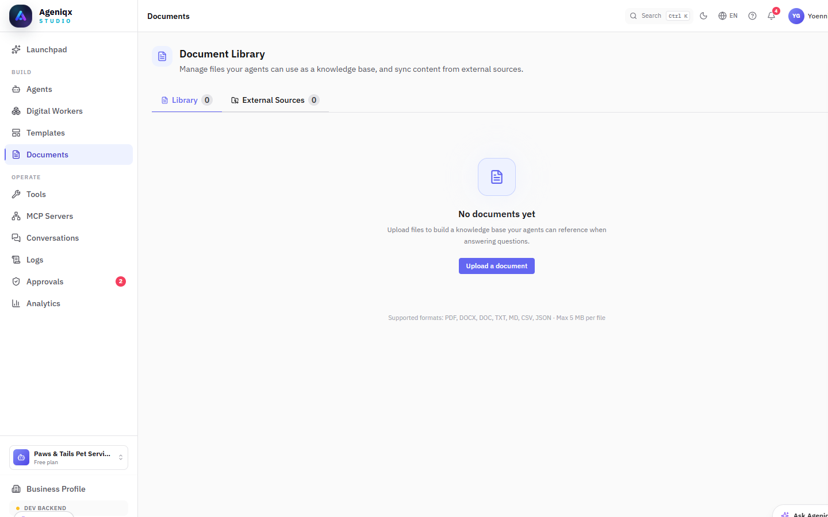Screen dimensions: 828x517
Task: Click the search magnifier icon
Action: click(x=633, y=16)
